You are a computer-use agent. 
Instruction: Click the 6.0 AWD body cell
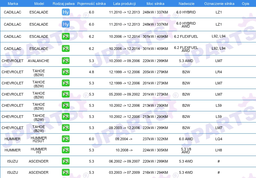[186, 139]
